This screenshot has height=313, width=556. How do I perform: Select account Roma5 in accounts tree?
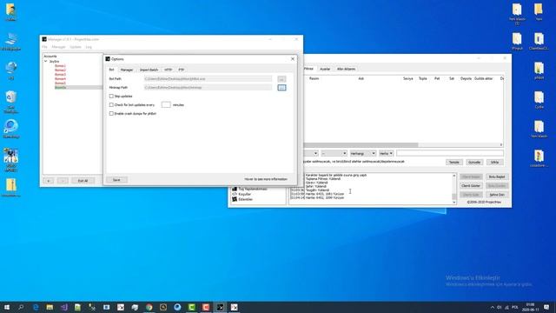click(60, 83)
